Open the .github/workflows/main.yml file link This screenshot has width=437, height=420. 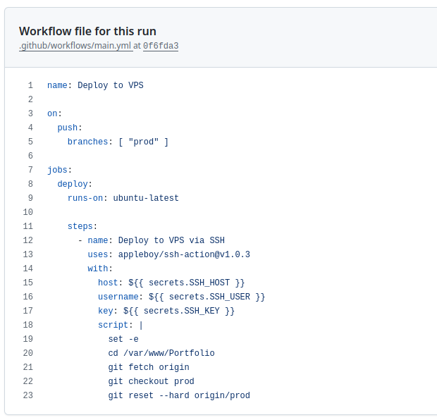75,46
